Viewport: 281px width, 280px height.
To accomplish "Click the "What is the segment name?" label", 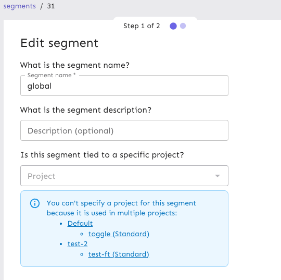I will pos(75,65).
